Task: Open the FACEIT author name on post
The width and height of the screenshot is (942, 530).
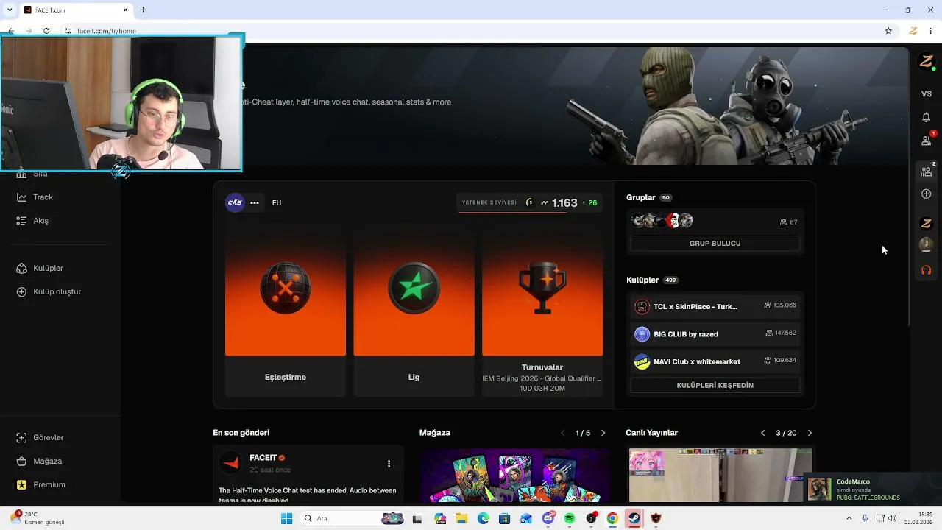Action: click(263, 458)
